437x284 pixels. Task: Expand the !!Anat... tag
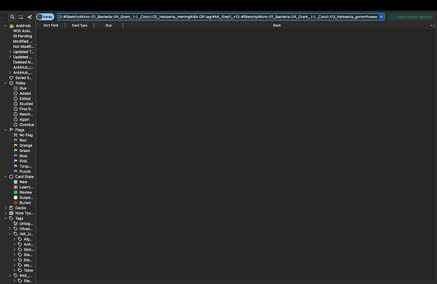[x=10, y=229]
